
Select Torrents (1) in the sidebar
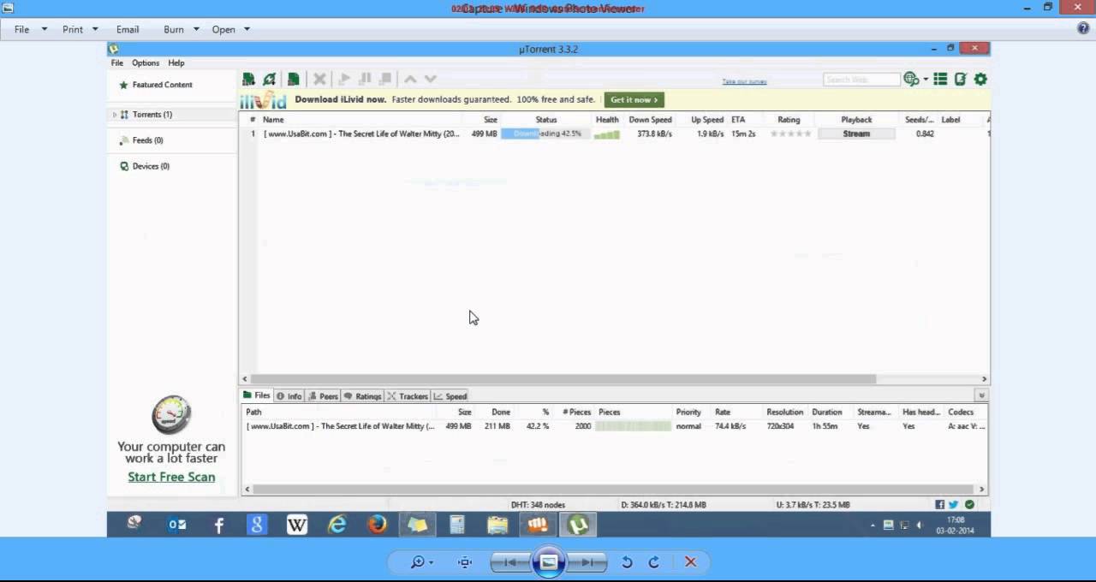(152, 115)
